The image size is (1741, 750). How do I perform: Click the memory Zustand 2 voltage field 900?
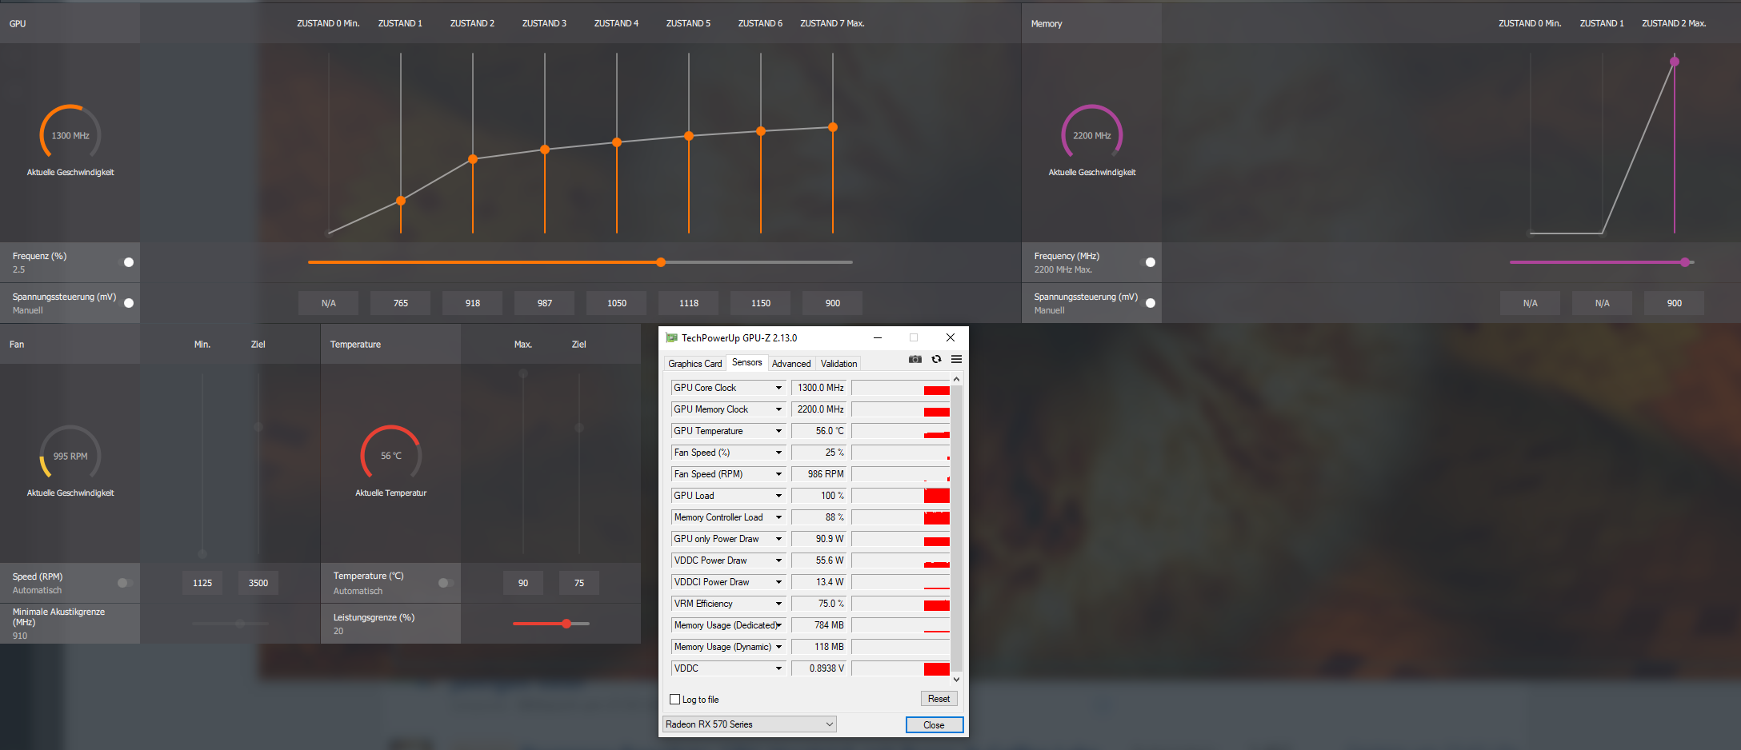[x=1674, y=303]
